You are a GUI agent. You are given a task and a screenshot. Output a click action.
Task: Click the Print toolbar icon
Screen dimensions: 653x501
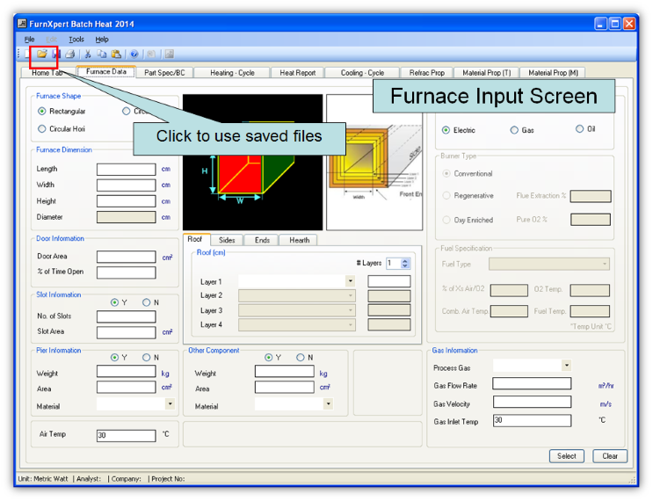coord(70,54)
